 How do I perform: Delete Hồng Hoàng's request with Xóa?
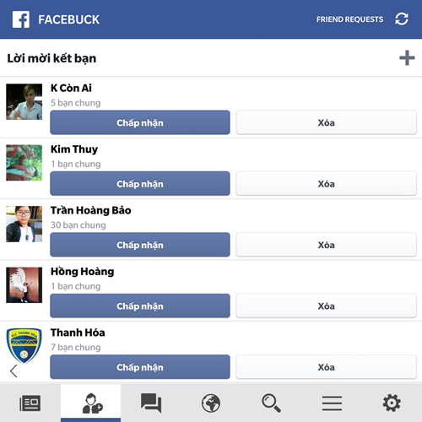[x=327, y=306]
